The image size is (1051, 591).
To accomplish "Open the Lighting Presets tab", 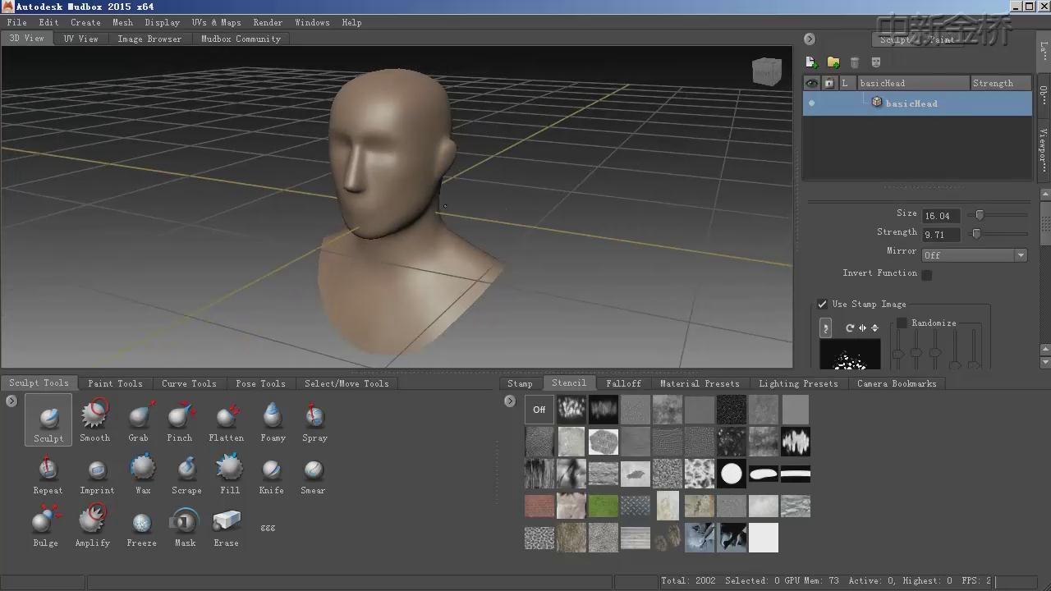I will pyautogui.click(x=798, y=383).
